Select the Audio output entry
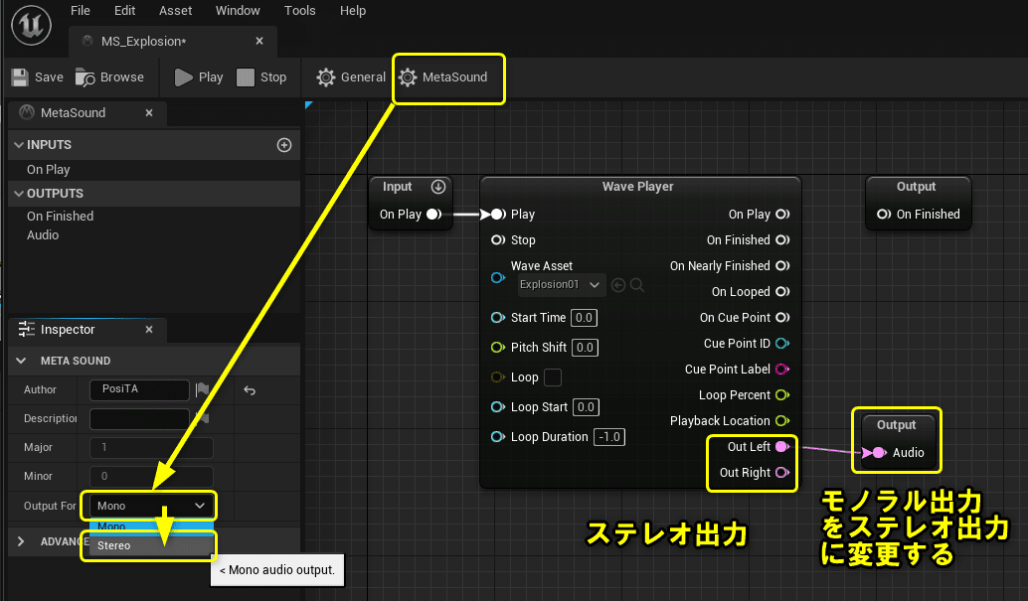The width and height of the screenshot is (1028, 601). (43, 234)
